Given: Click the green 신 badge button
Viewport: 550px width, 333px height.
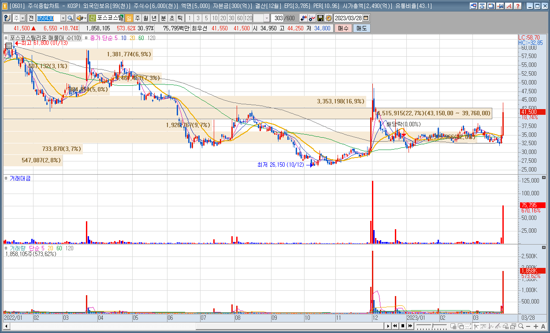Looking at the screenshot, I should (92, 18).
